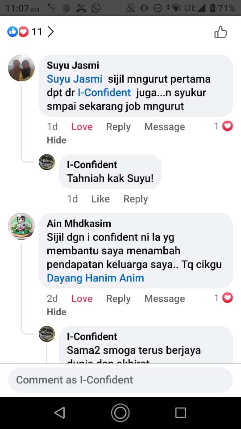Toggle Love on Ain Mhdkasim's comment
This screenshot has height=429, width=241.
tap(82, 299)
